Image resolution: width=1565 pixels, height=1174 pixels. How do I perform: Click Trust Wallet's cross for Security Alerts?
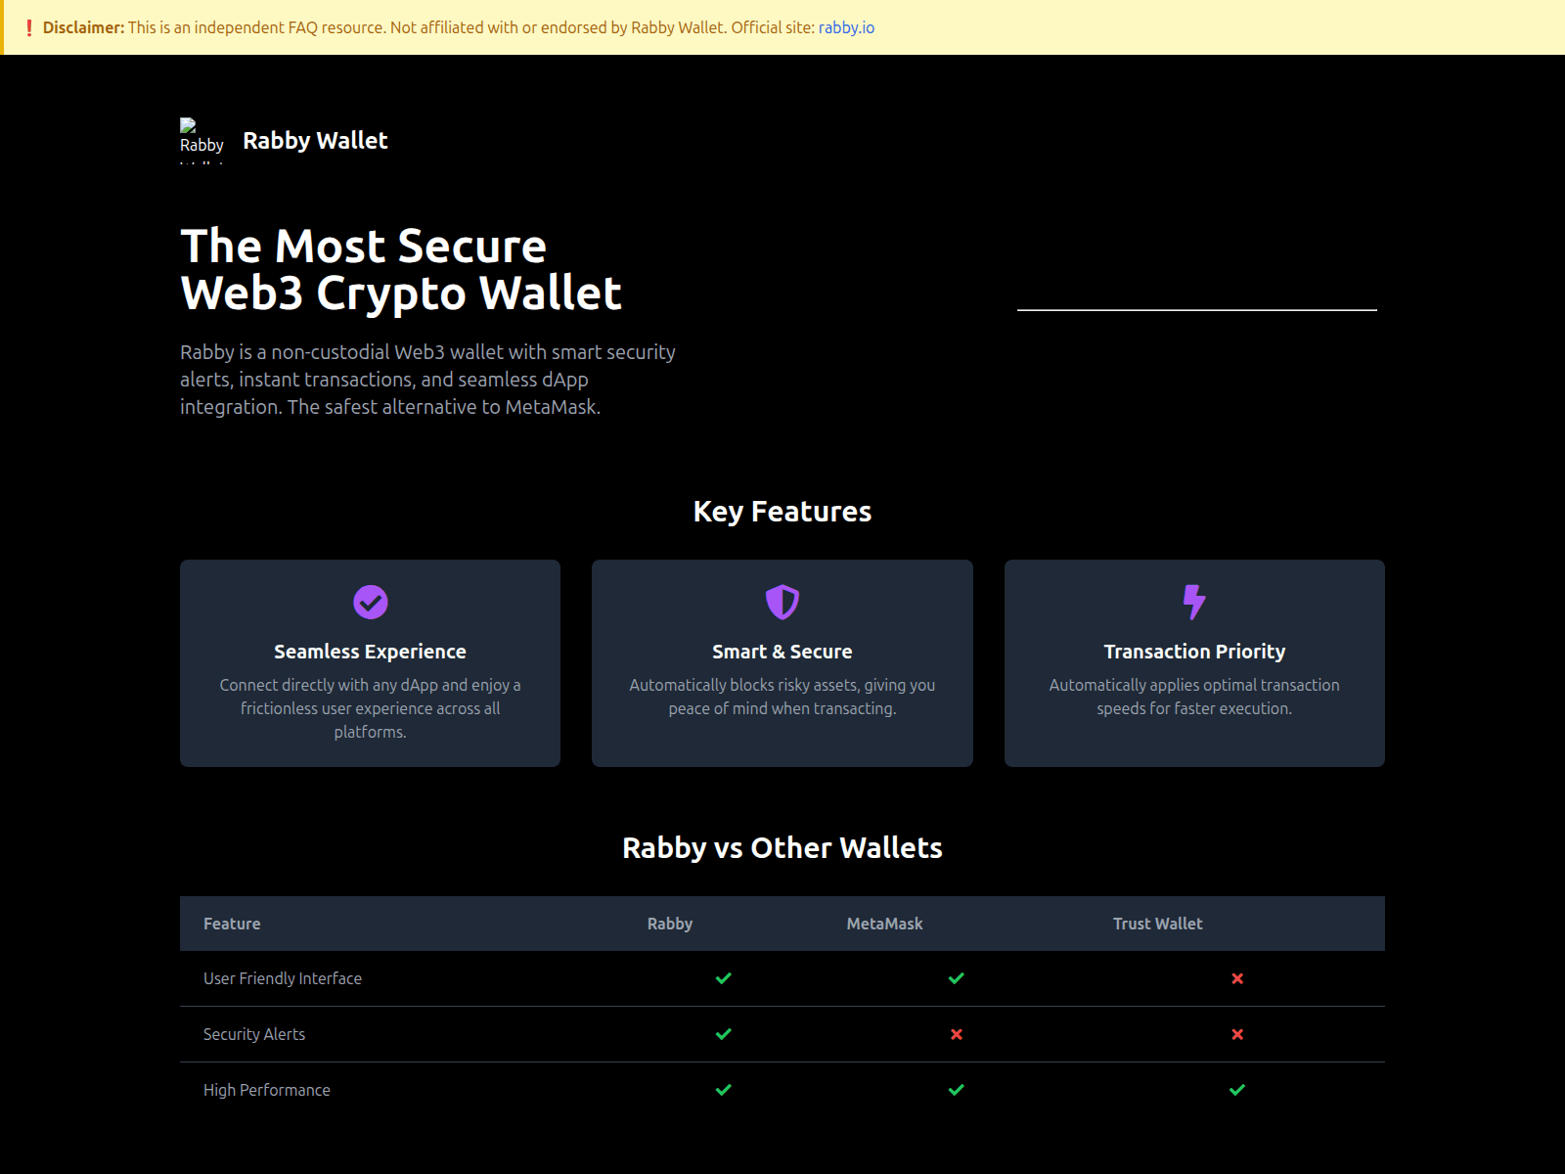pyautogui.click(x=1237, y=1033)
